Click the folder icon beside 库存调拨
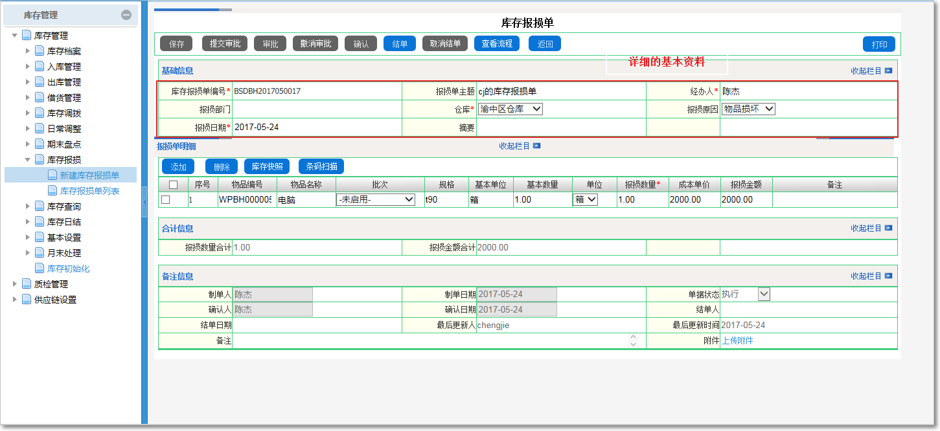This screenshot has width=940, height=431. point(38,113)
